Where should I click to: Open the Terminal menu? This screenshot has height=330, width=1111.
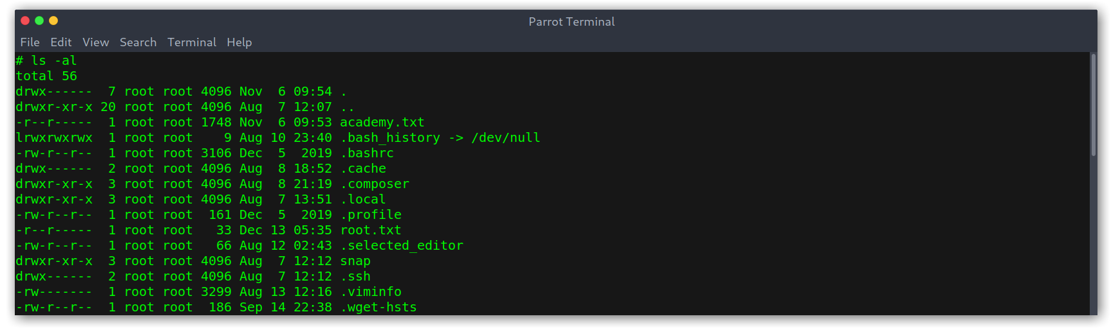coord(192,42)
